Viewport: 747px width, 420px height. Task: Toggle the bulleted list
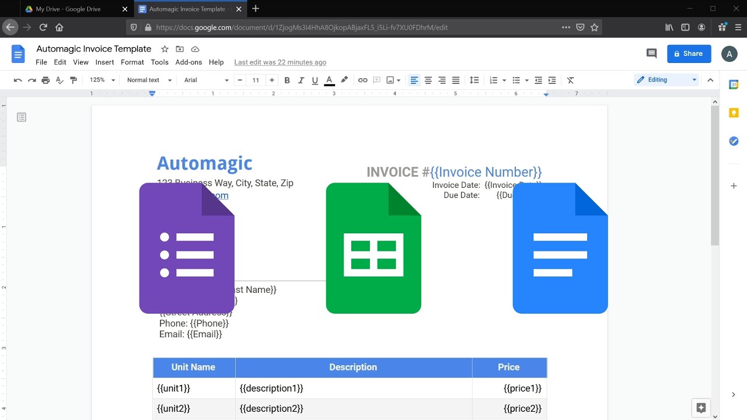click(516, 80)
